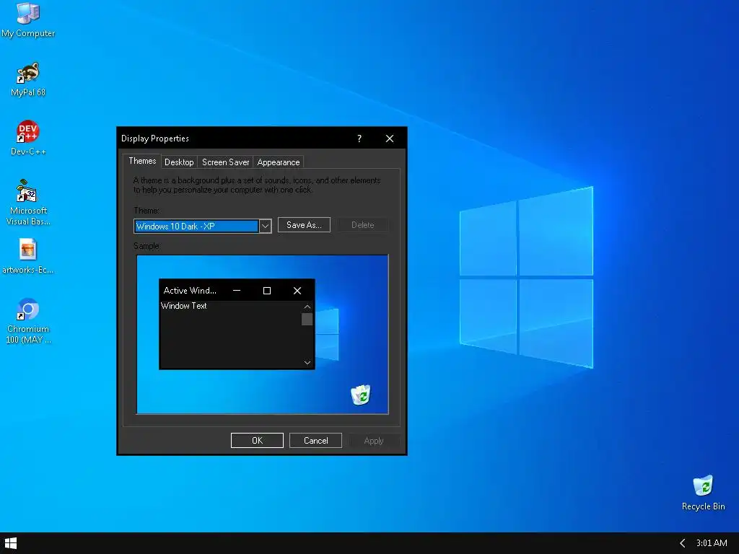Image resolution: width=739 pixels, height=554 pixels.
Task: Click the OK button
Action: pyautogui.click(x=257, y=441)
